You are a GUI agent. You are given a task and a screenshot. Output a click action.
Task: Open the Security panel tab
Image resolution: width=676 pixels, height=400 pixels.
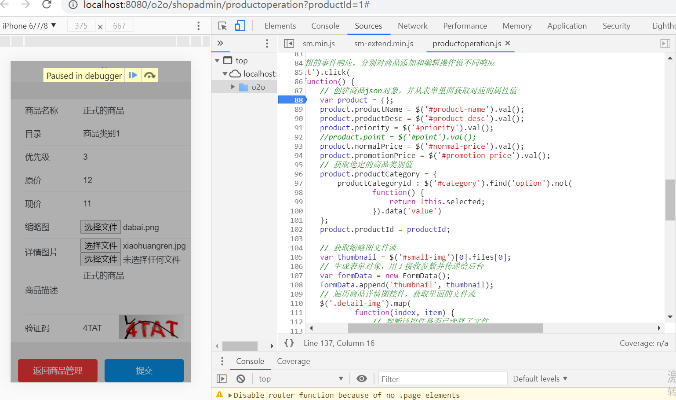(x=616, y=26)
